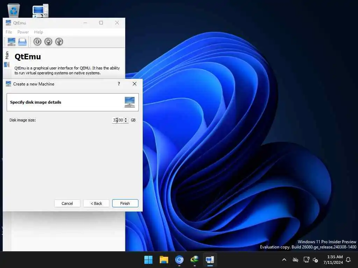
Task: Open the Power menu in QtEmu
Action: [x=23, y=32]
